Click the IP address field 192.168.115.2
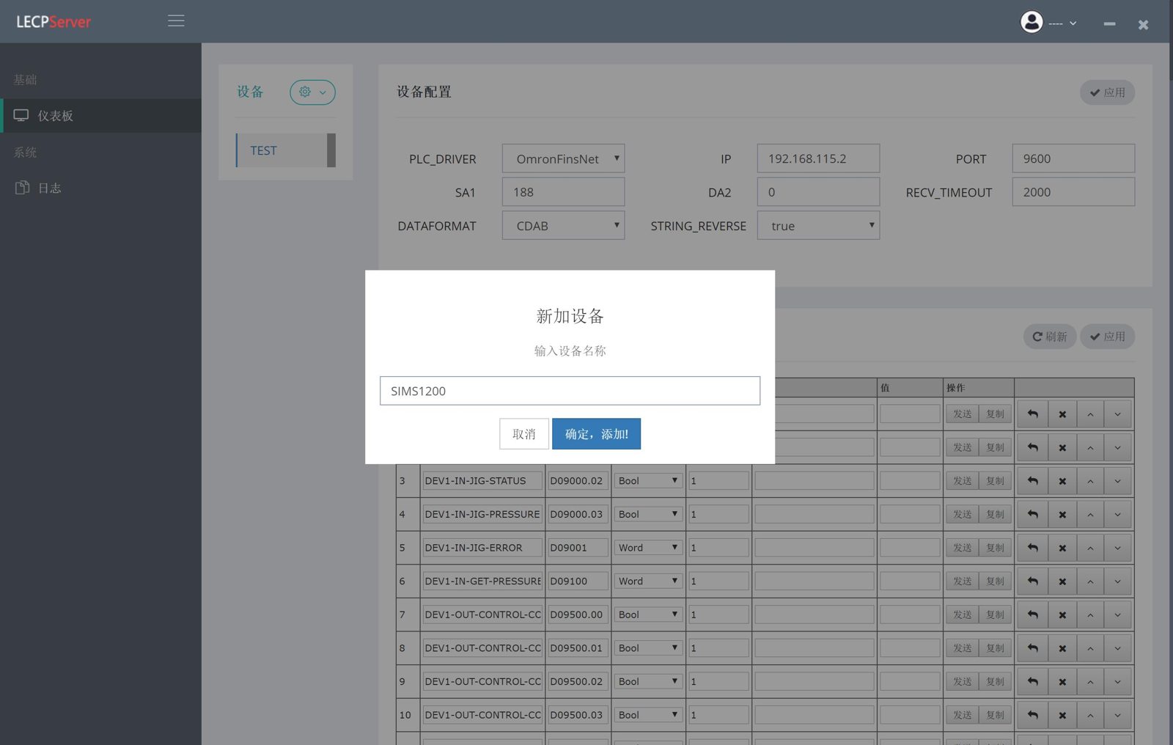Image resolution: width=1173 pixels, height=745 pixels. [818, 158]
